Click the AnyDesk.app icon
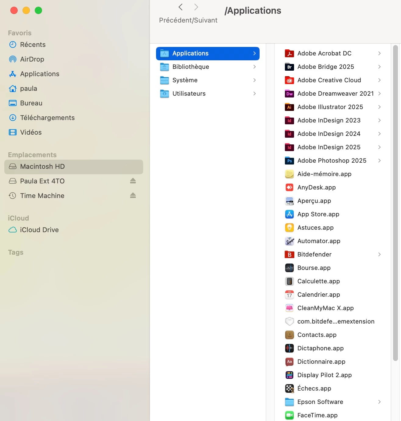Viewport: 401px width, 421px height. (x=289, y=187)
